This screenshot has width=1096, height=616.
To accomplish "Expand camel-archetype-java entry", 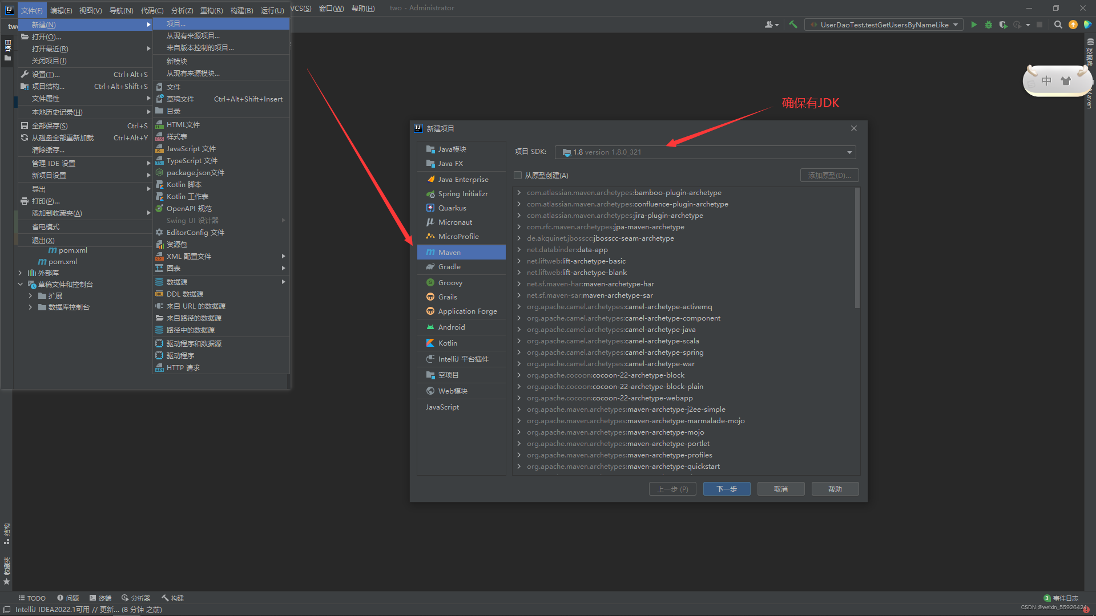I will (x=519, y=329).
